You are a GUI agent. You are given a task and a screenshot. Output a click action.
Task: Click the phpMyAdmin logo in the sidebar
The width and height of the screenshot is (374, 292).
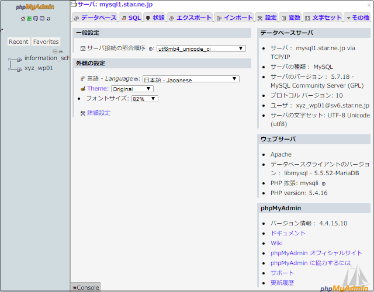coord(35,7)
